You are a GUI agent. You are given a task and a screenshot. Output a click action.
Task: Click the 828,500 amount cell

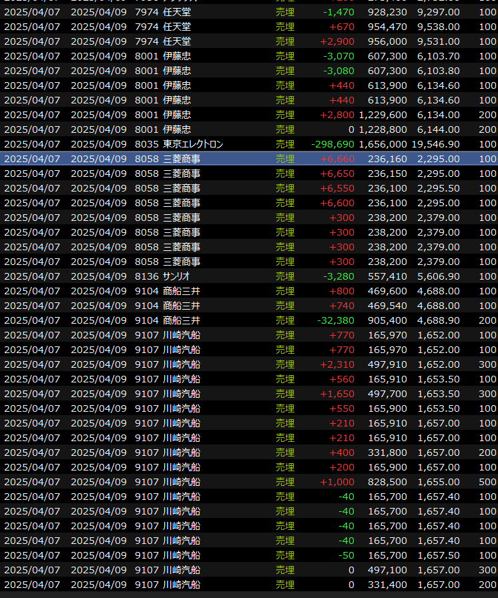[387, 482]
